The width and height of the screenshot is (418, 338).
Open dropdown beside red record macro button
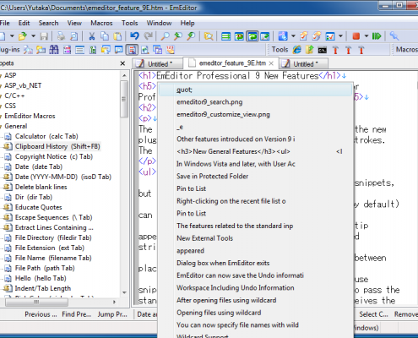pyautogui.click(x=366, y=36)
